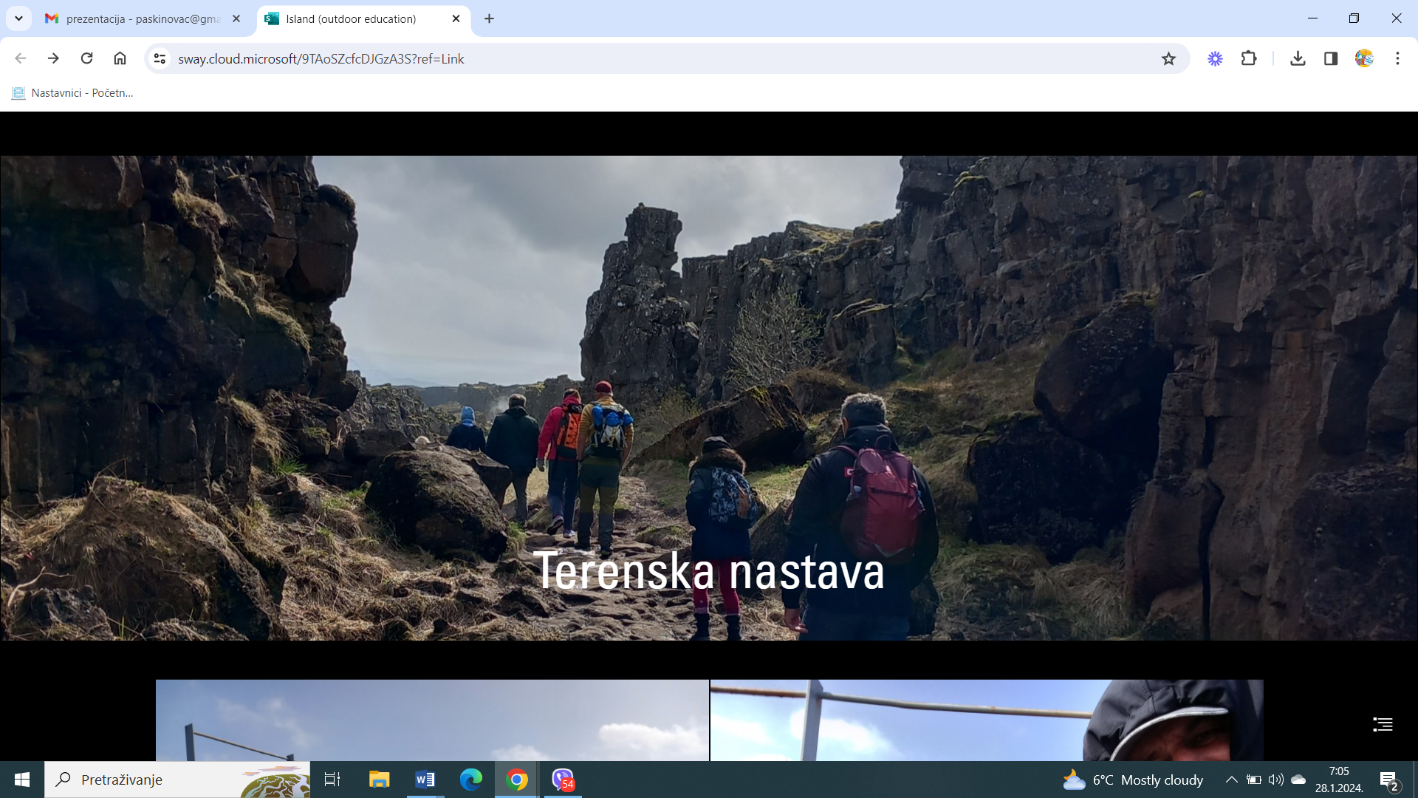Go forward to next page
The image size is (1418, 798).
pyautogui.click(x=53, y=58)
